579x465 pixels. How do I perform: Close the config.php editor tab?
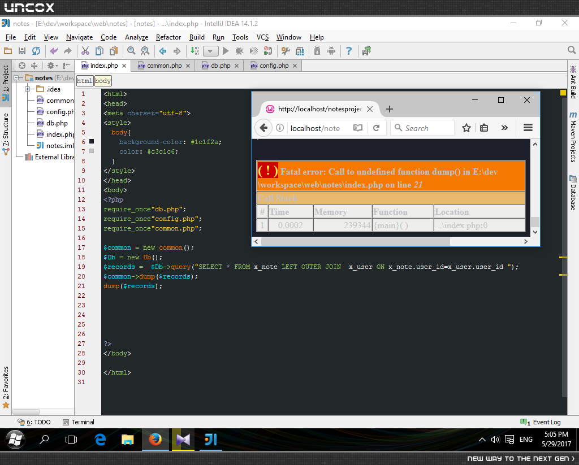pos(295,66)
